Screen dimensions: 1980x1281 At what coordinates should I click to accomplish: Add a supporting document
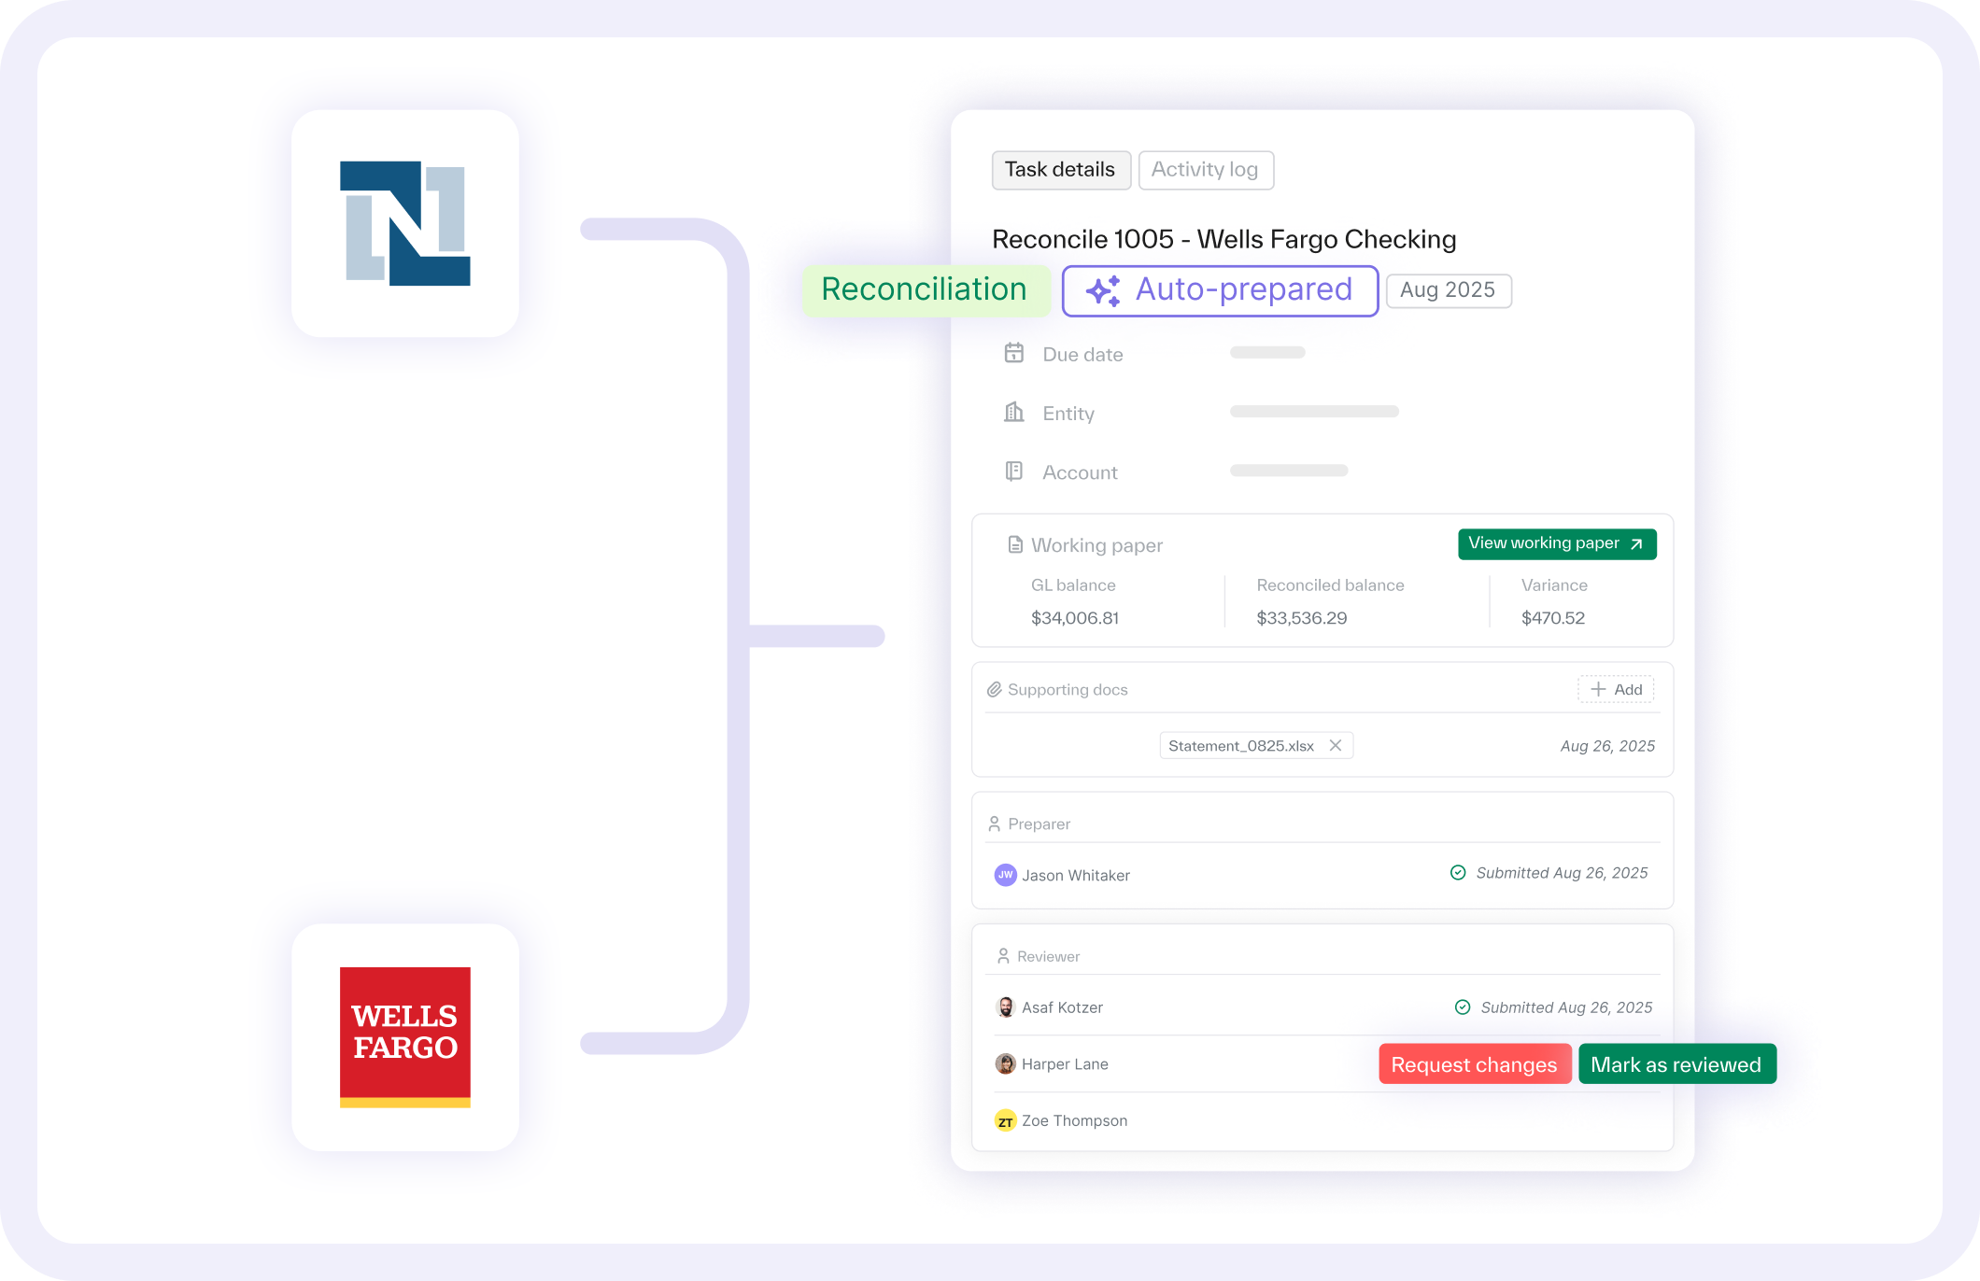click(1616, 689)
